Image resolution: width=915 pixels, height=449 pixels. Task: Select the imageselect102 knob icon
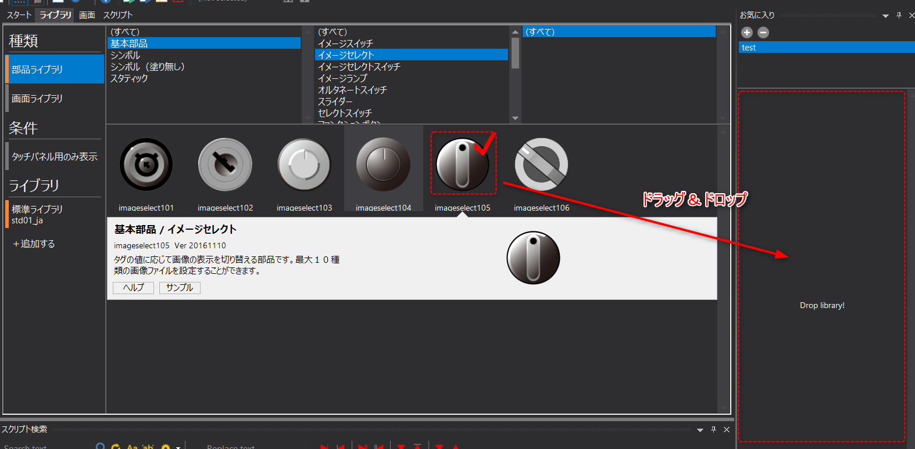(225, 165)
